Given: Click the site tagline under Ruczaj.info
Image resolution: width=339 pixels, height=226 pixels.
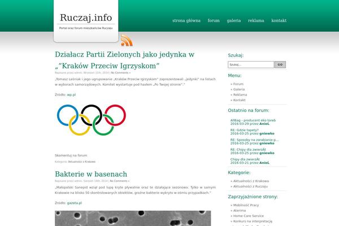Looking at the screenshot, I should pyautogui.click(x=86, y=28).
